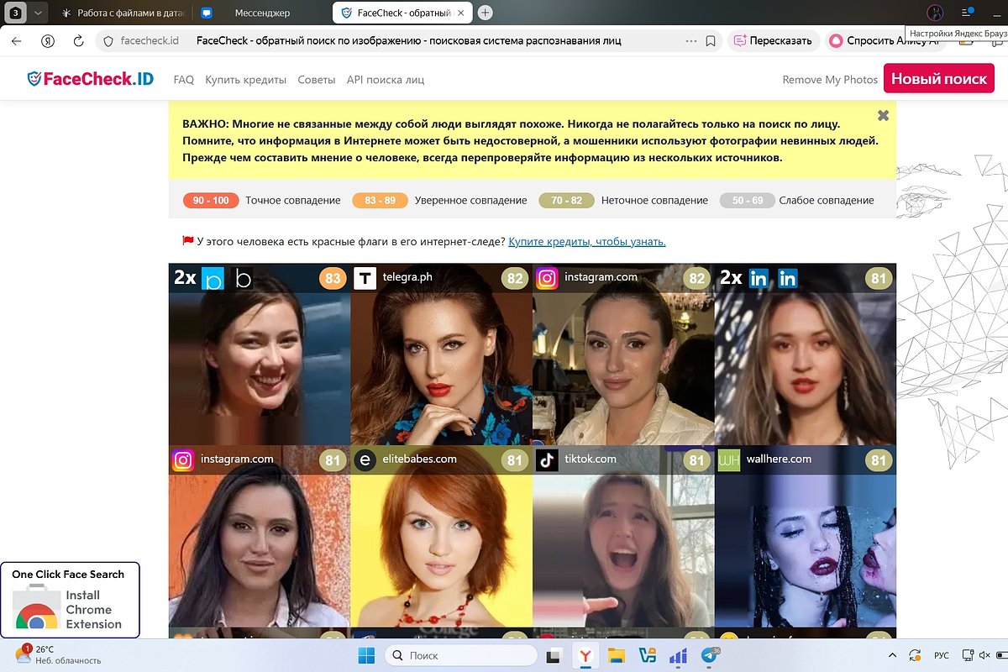
Task: Click Instagram icon on 81 score result
Action: click(183, 460)
